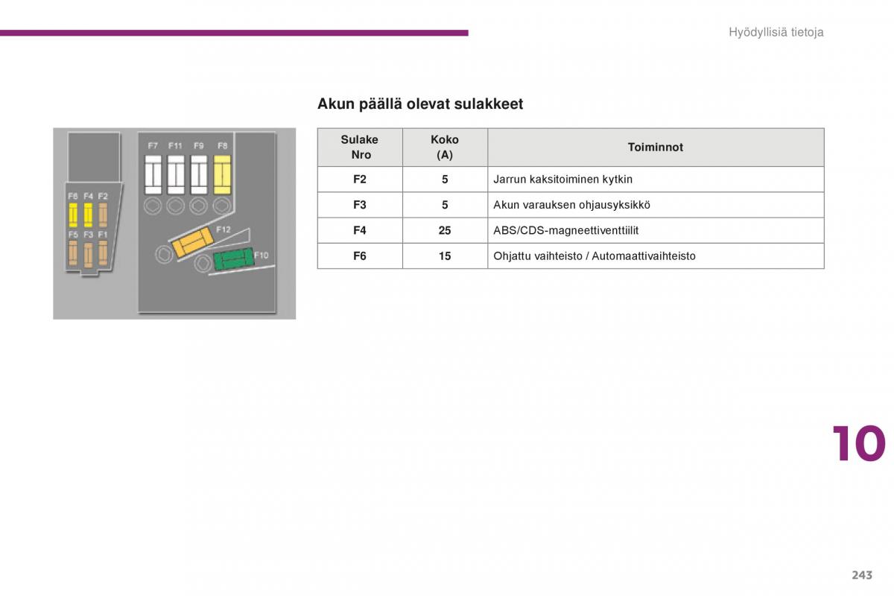Click the bolt circle left of F12 fuse
The width and height of the screenshot is (894, 596).
164,254
